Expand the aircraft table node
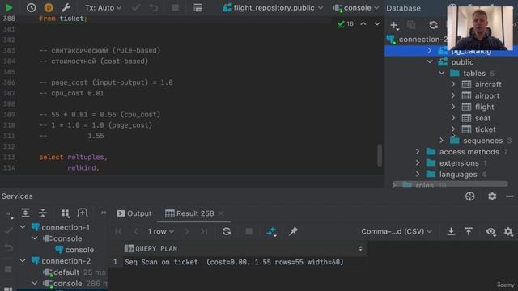This screenshot has height=291, width=518. click(x=453, y=84)
